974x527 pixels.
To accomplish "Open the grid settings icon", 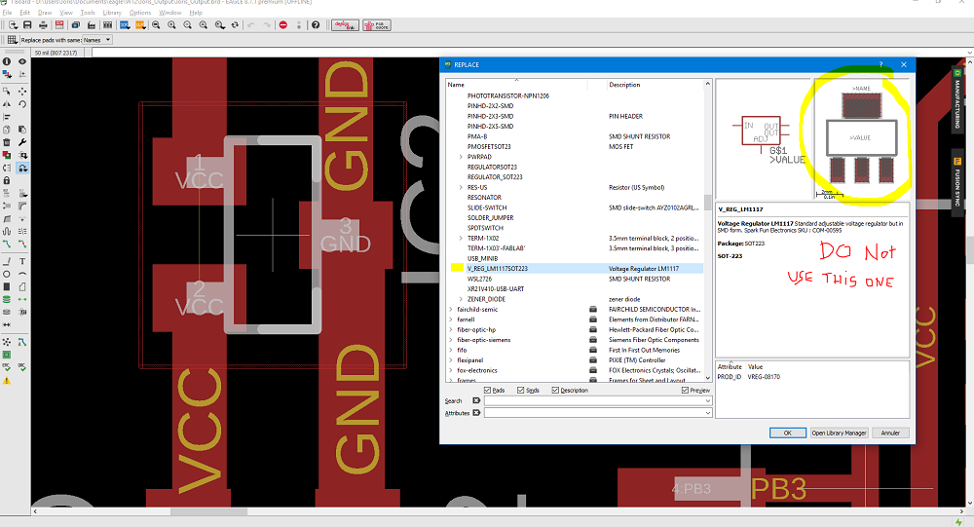I will click(12, 40).
